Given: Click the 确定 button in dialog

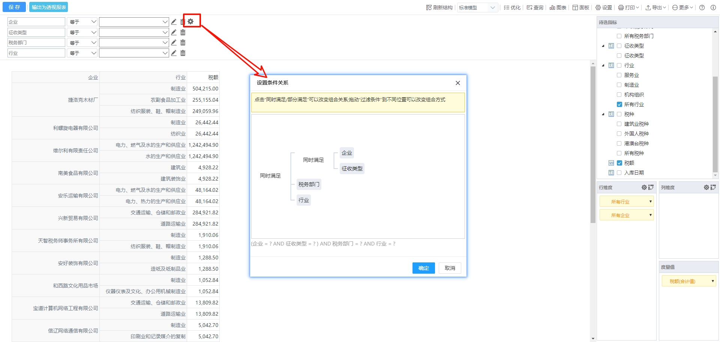Looking at the screenshot, I should pyautogui.click(x=423, y=268).
